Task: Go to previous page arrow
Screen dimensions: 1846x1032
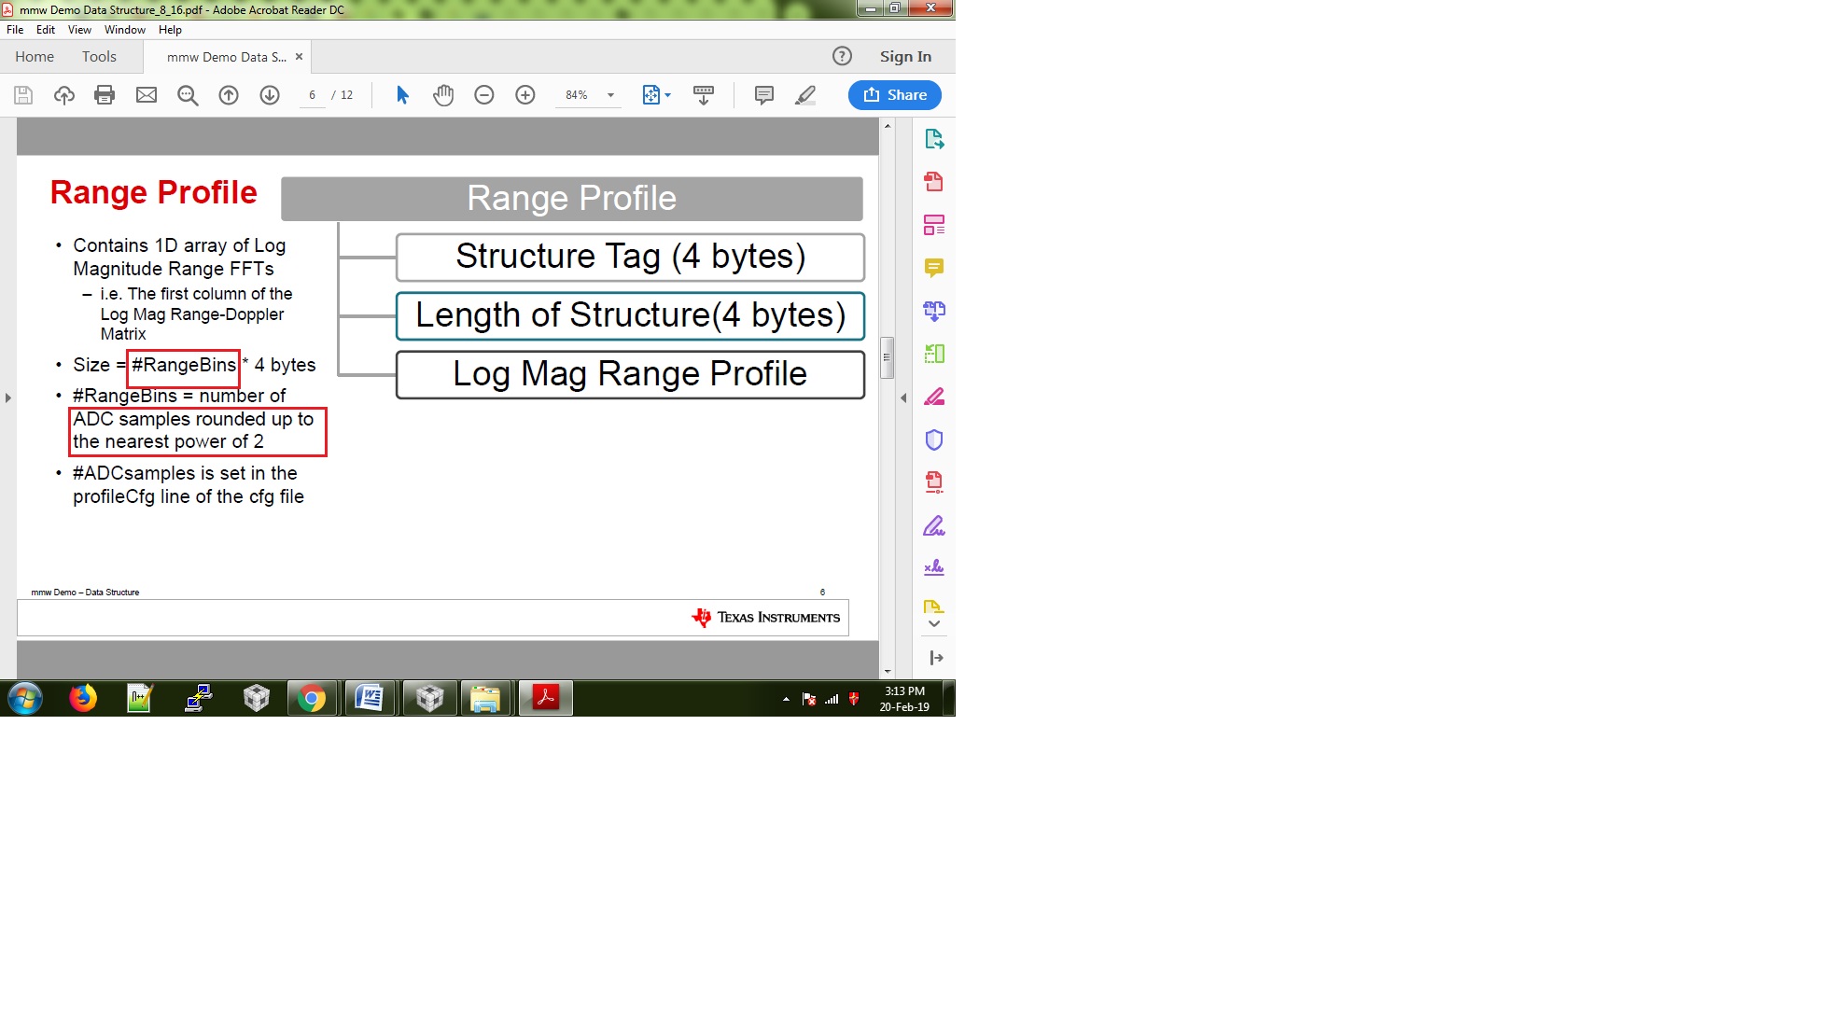Action: coord(229,95)
